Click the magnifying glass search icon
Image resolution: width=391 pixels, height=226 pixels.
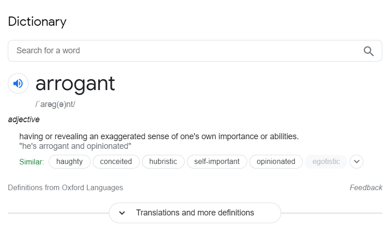[x=368, y=51]
